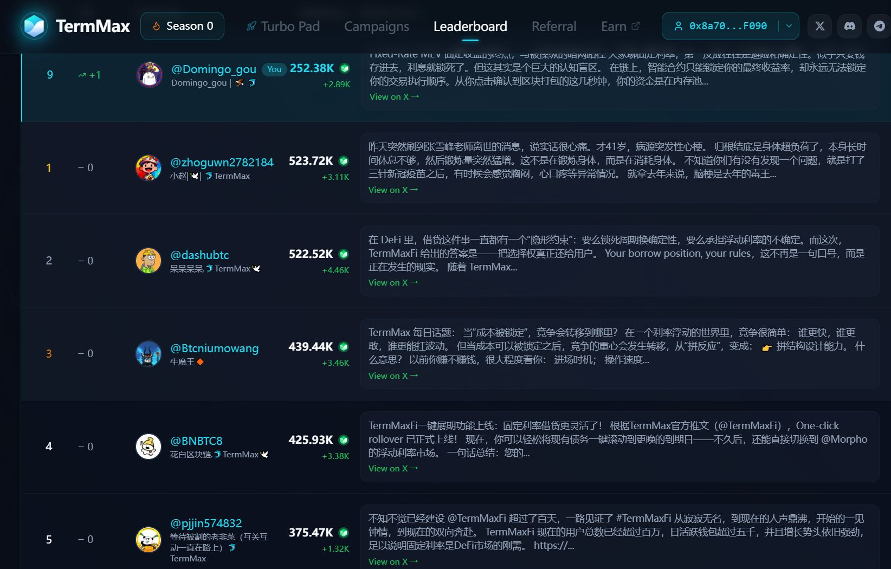Click the +1 rank change indicator
Image resolution: width=891 pixels, height=569 pixels.
(89, 75)
